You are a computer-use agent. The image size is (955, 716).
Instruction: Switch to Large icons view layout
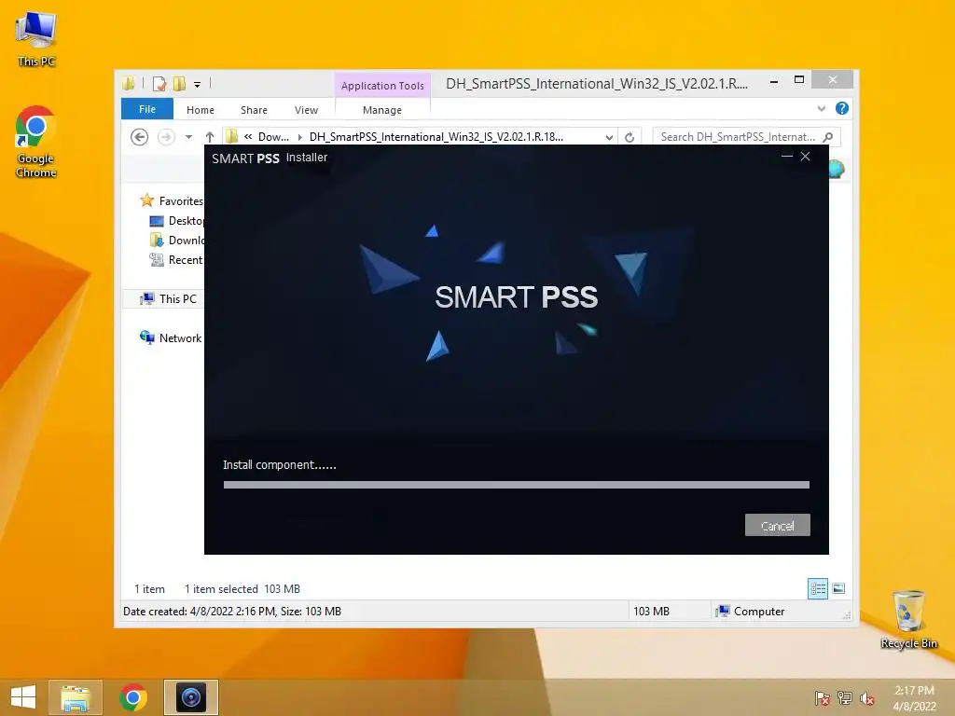[x=838, y=589]
